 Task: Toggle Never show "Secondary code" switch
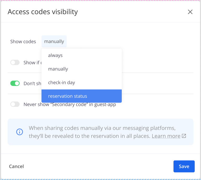[x=15, y=104]
